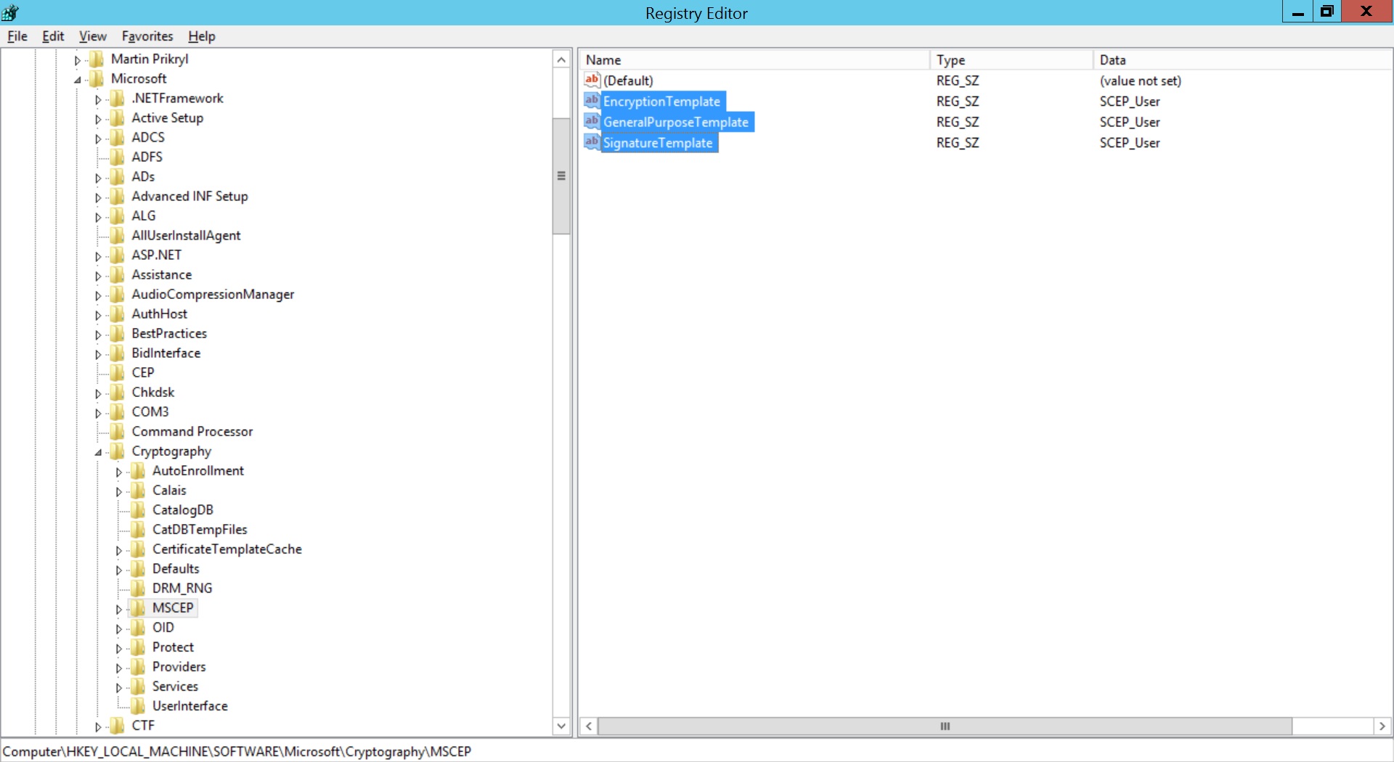
Task: Click the vertical scrollbar down arrow
Action: pyautogui.click(x=561, y=726)
